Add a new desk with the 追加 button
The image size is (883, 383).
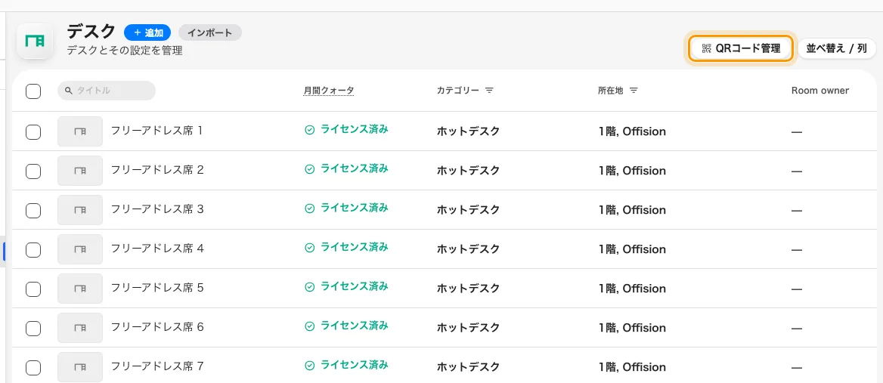pos(147,32)
